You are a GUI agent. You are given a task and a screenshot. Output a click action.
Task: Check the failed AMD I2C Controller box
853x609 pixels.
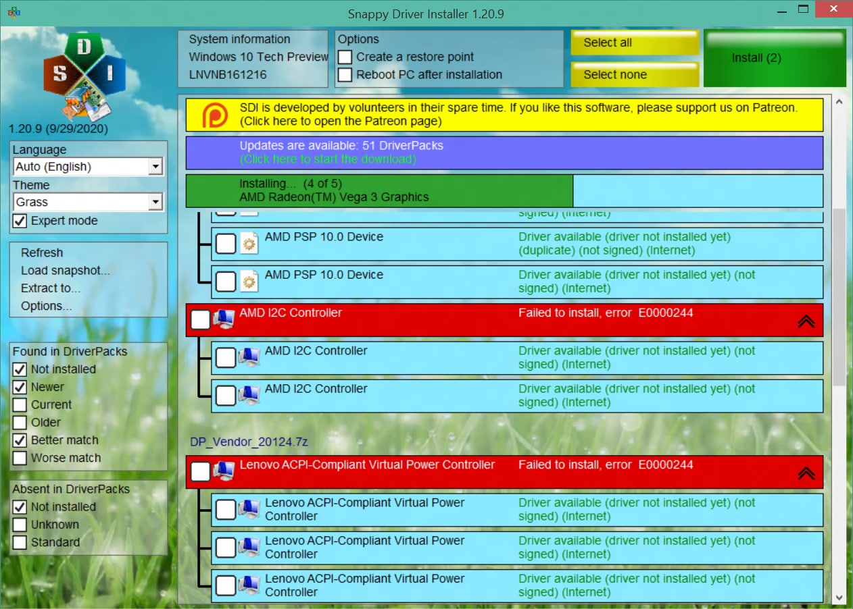coord(201,320)
